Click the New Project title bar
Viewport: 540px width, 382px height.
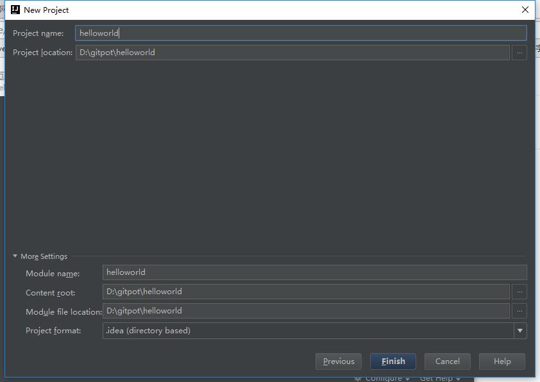pos(257,10)
